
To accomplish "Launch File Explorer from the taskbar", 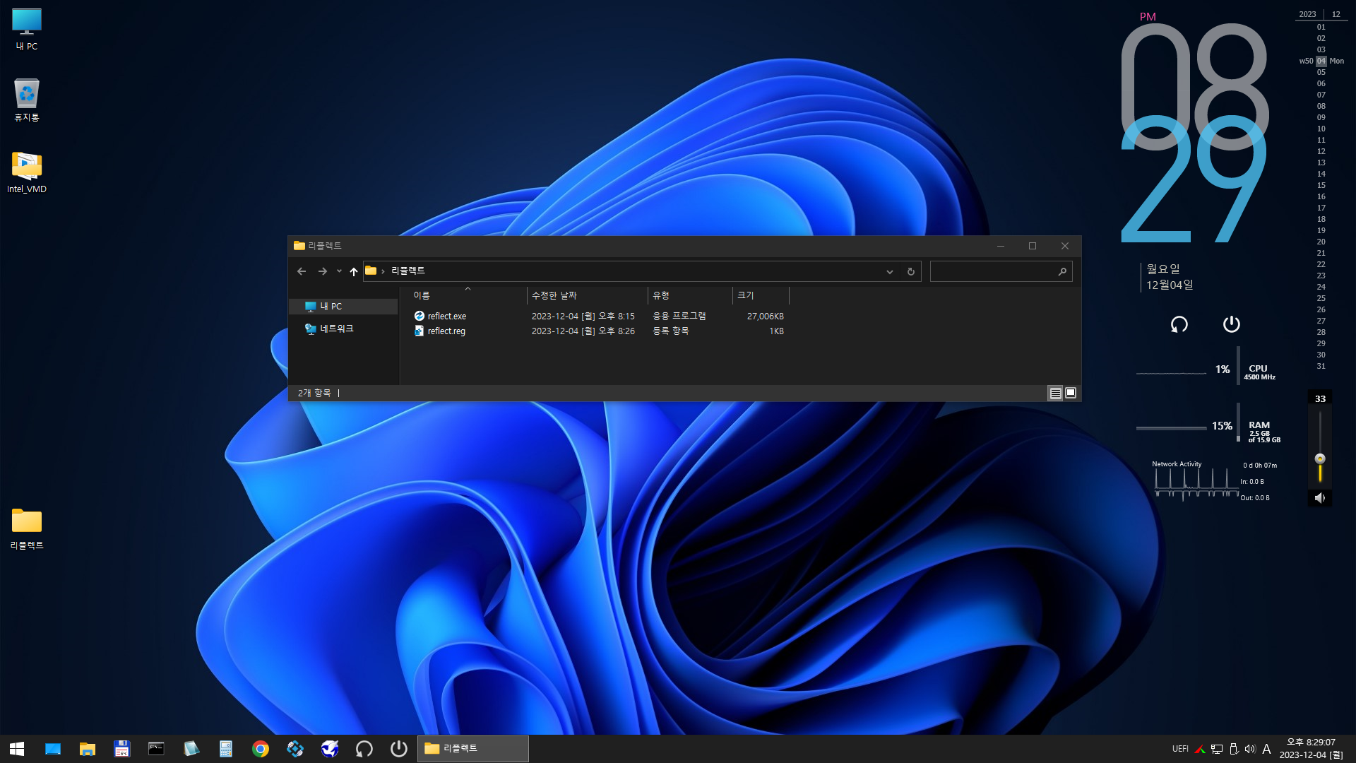I will pos(88,749).
